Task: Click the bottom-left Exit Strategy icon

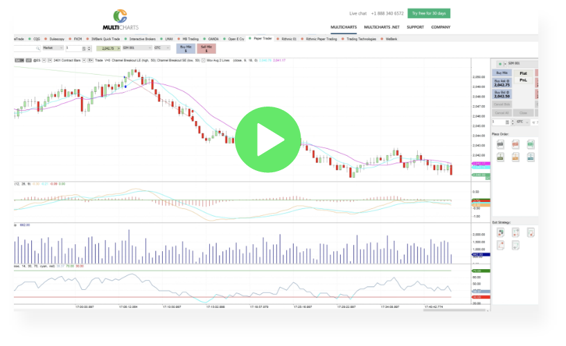Action: click(500, 245)
